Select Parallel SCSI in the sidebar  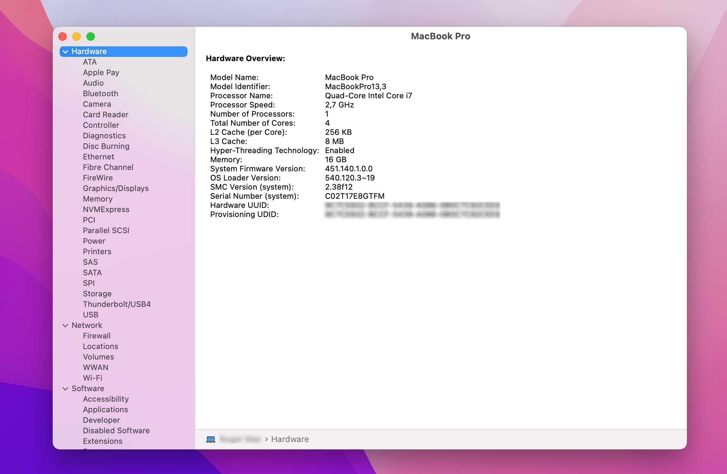click(x=106, y=231)
